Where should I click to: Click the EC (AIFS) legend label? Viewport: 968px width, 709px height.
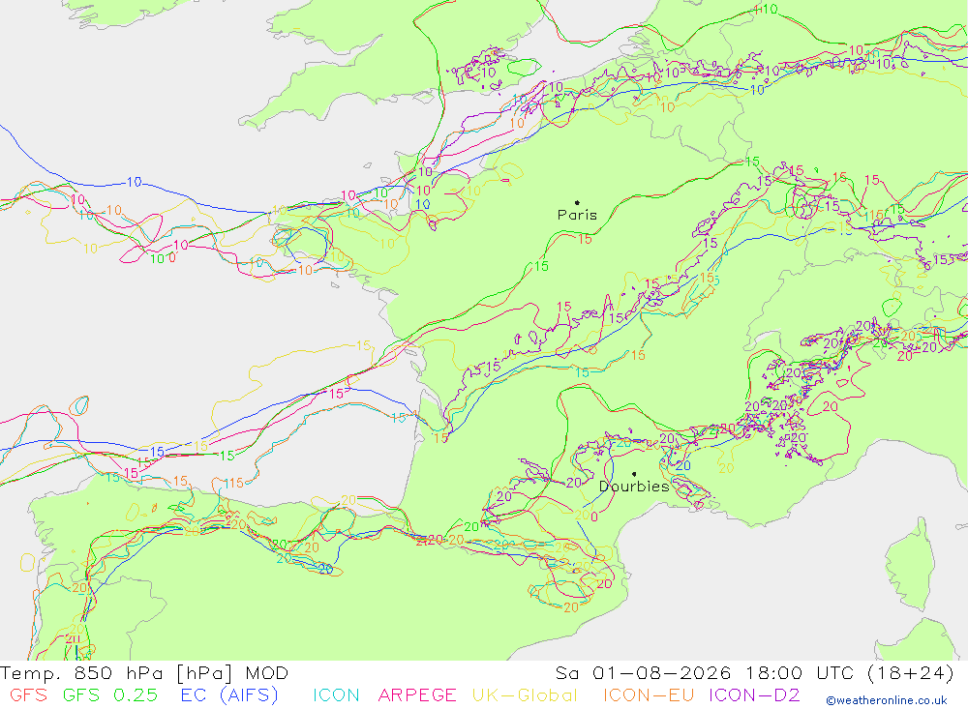click(229, 695)
